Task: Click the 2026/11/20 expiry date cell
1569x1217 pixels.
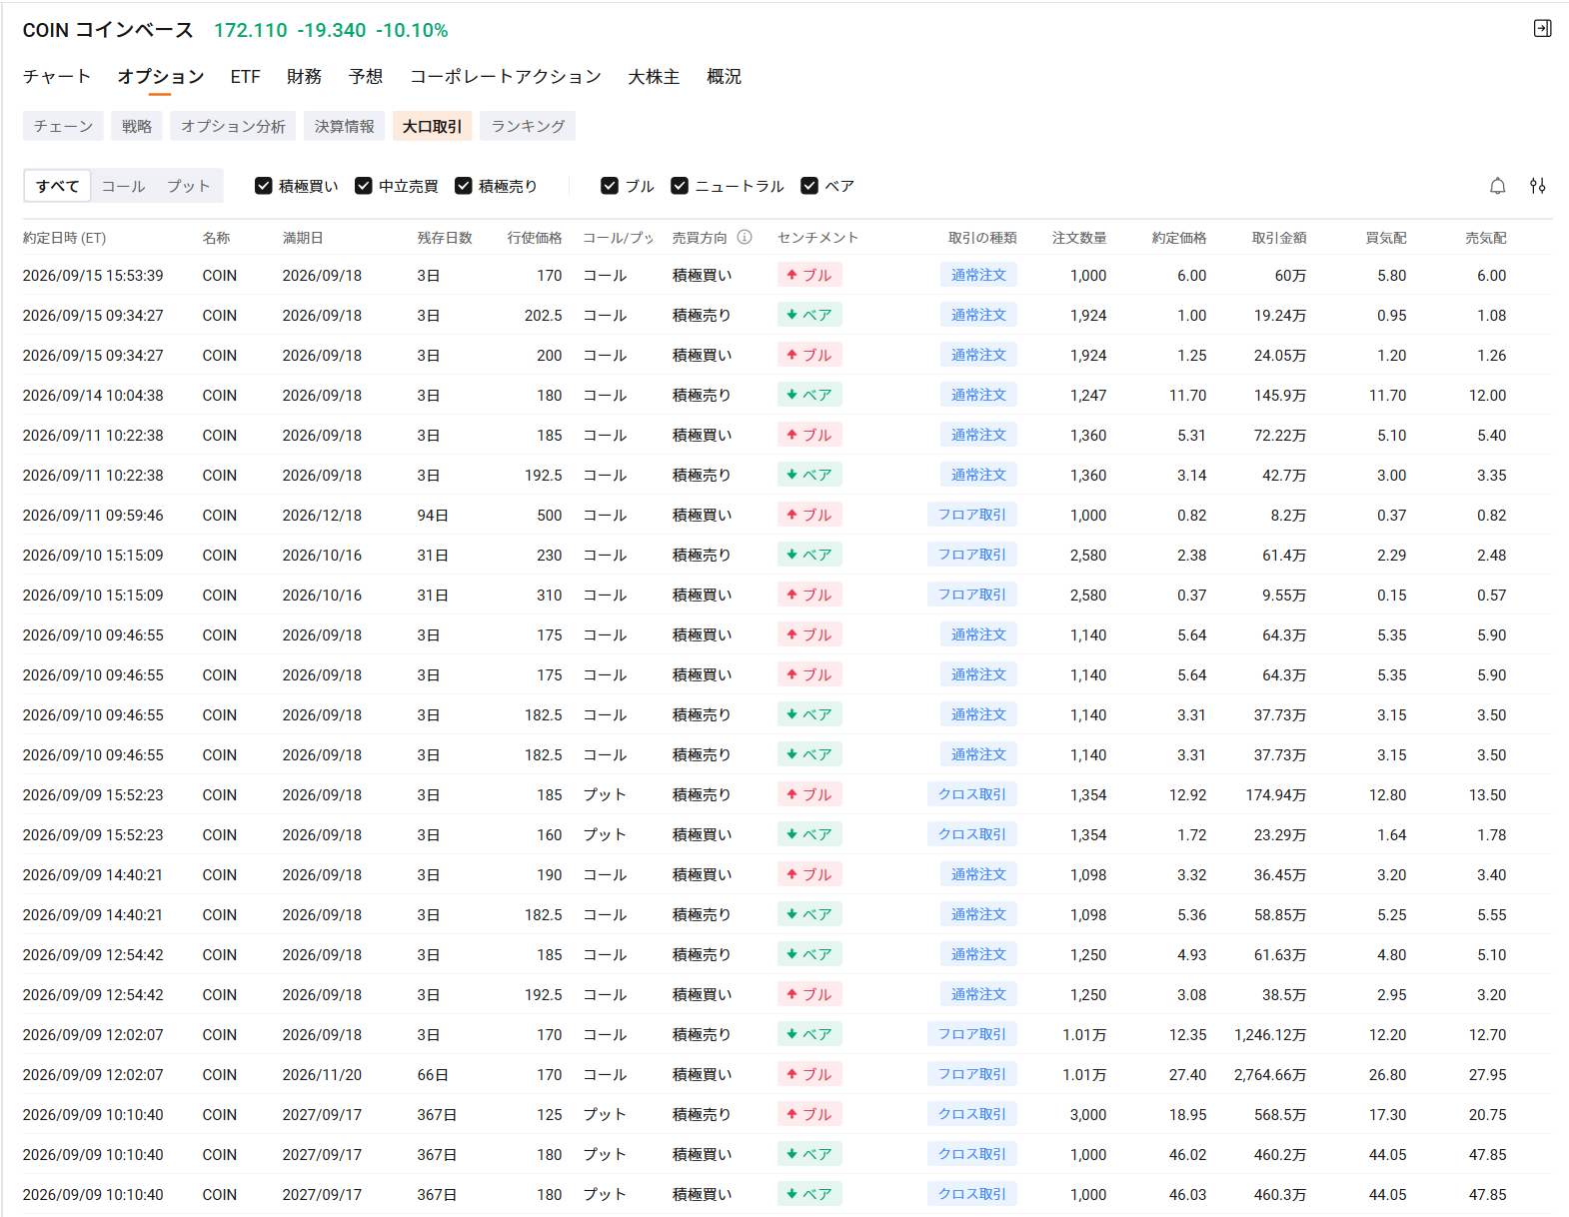Action: click(x=322, y=1074)
